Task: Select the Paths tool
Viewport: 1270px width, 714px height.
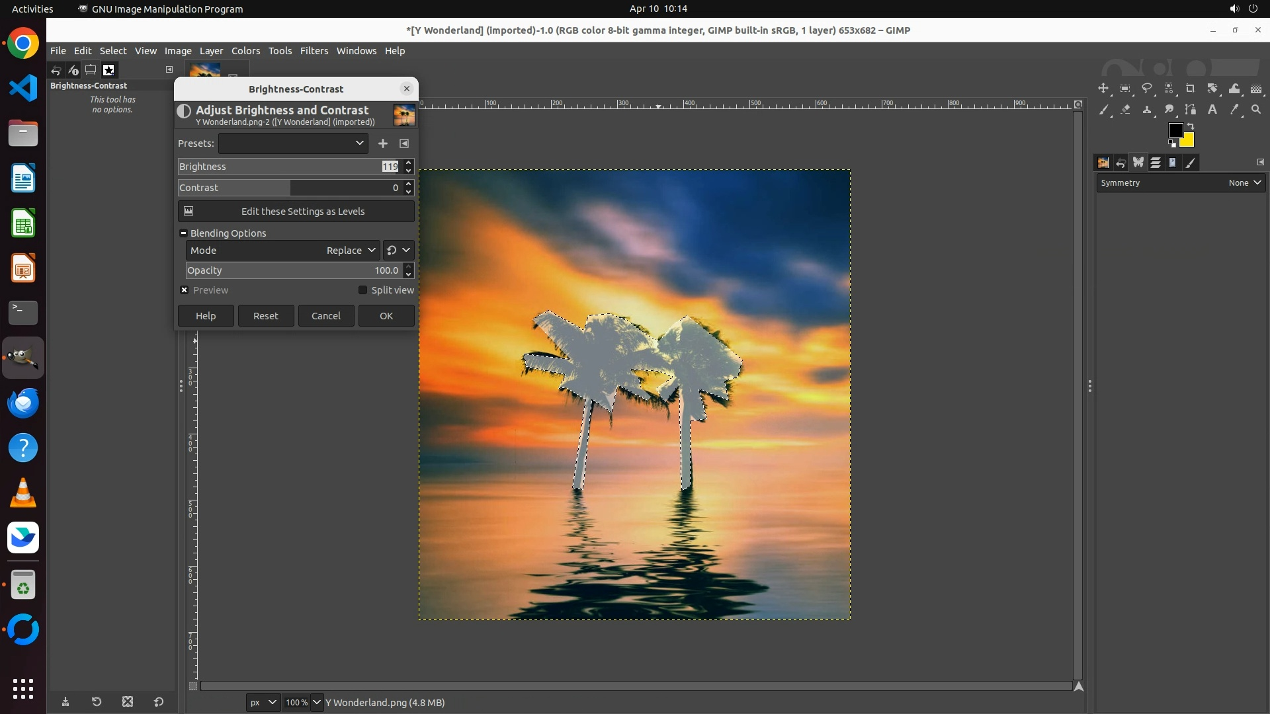Action: (x=1191, y=110)
